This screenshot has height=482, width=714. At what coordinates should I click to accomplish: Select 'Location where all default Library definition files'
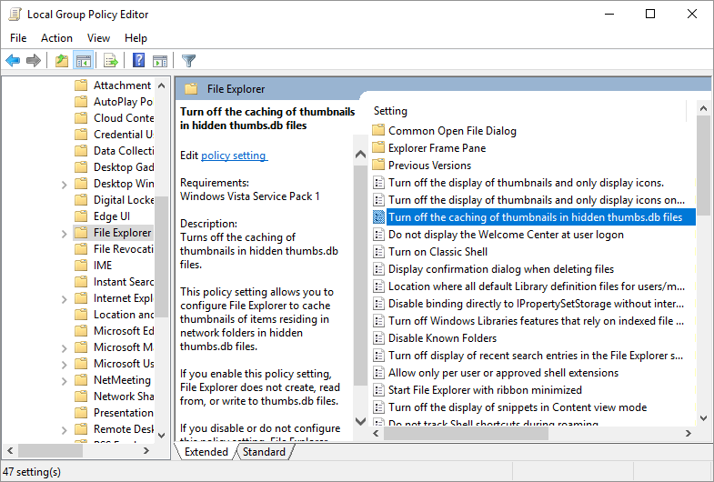pyautogui.click(x=537, y=286)
